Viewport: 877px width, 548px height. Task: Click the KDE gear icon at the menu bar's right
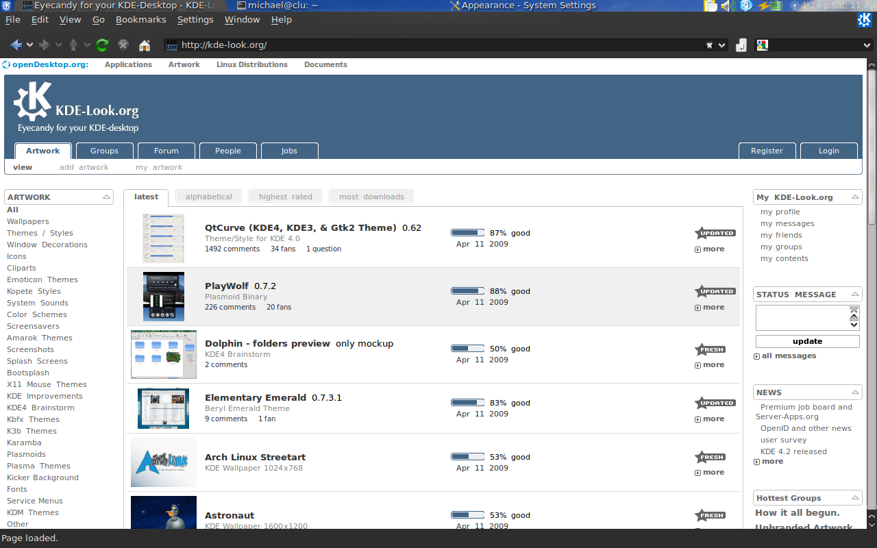(865, 20)
